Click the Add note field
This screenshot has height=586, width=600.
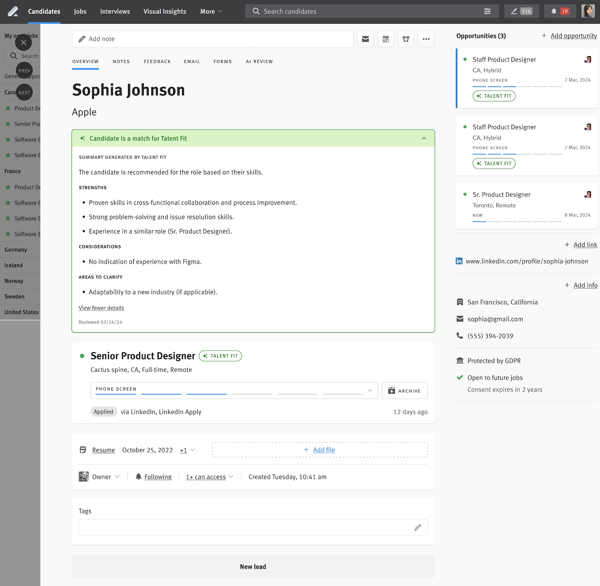(x=213, y=39)
